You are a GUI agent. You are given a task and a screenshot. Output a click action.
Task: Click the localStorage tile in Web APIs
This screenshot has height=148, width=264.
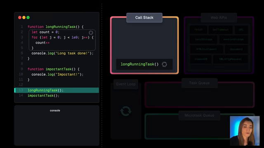click(203, 39)
